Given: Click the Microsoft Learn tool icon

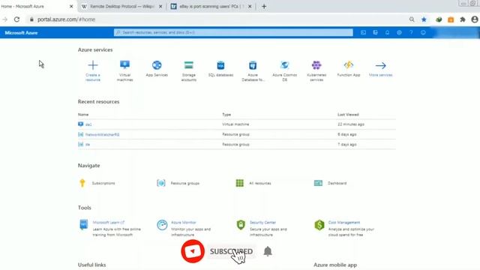Looking at the screenshot, I should click(83, 224).
